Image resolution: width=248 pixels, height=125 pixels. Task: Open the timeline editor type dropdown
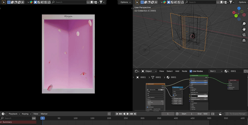(4, 114)
